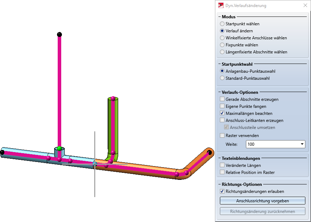311x222 pixels.
Task: Select Längenfixierte Abschnitte wählen mode
Action: 222,52
